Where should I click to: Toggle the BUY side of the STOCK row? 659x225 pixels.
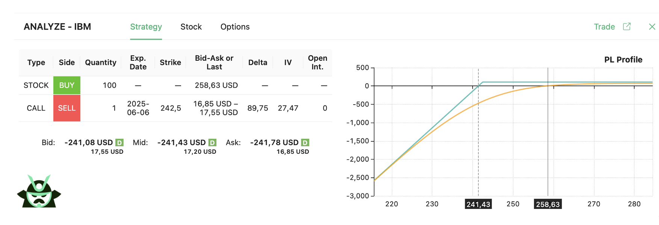click(x=67, y=85)
